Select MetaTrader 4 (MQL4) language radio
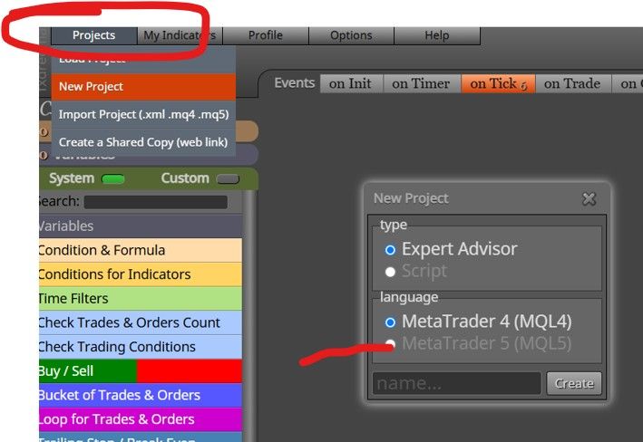 click(x=390, y=322)
